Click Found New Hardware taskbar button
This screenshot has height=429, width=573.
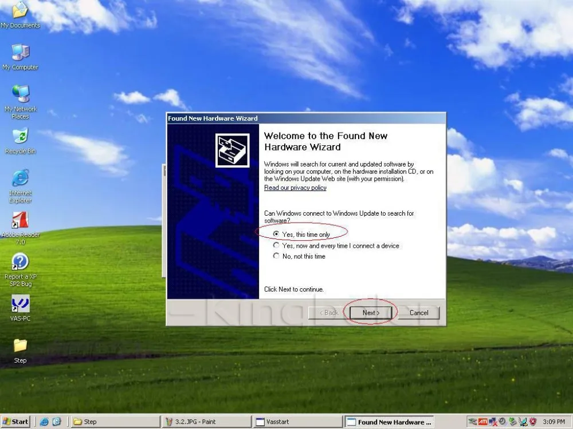389,422
